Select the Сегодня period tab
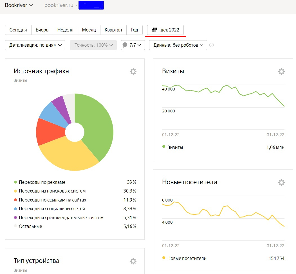This screenshot has height=274, width=296. coord(18,30)
